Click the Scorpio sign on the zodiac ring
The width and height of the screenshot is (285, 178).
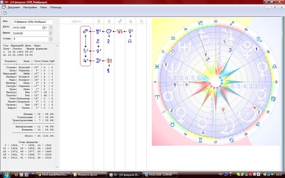[259, 39]
